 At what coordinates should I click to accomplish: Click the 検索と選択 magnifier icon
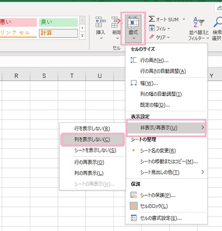218,22
